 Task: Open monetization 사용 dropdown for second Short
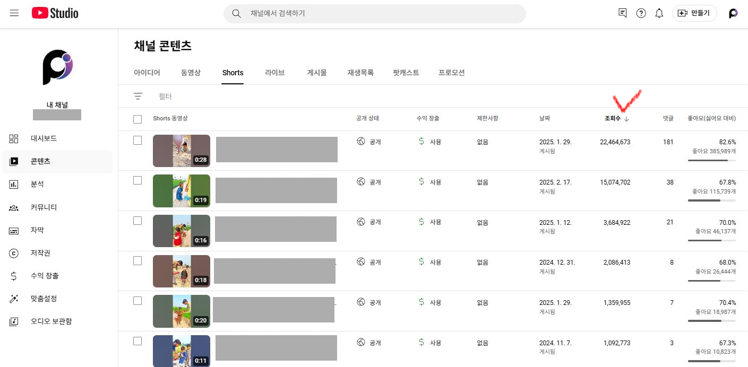[x=430, y=182]
